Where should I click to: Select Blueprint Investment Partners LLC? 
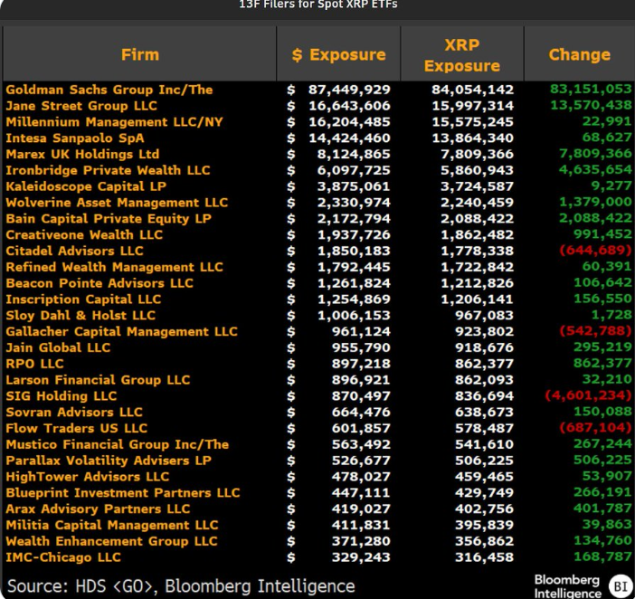pos(123,493)
